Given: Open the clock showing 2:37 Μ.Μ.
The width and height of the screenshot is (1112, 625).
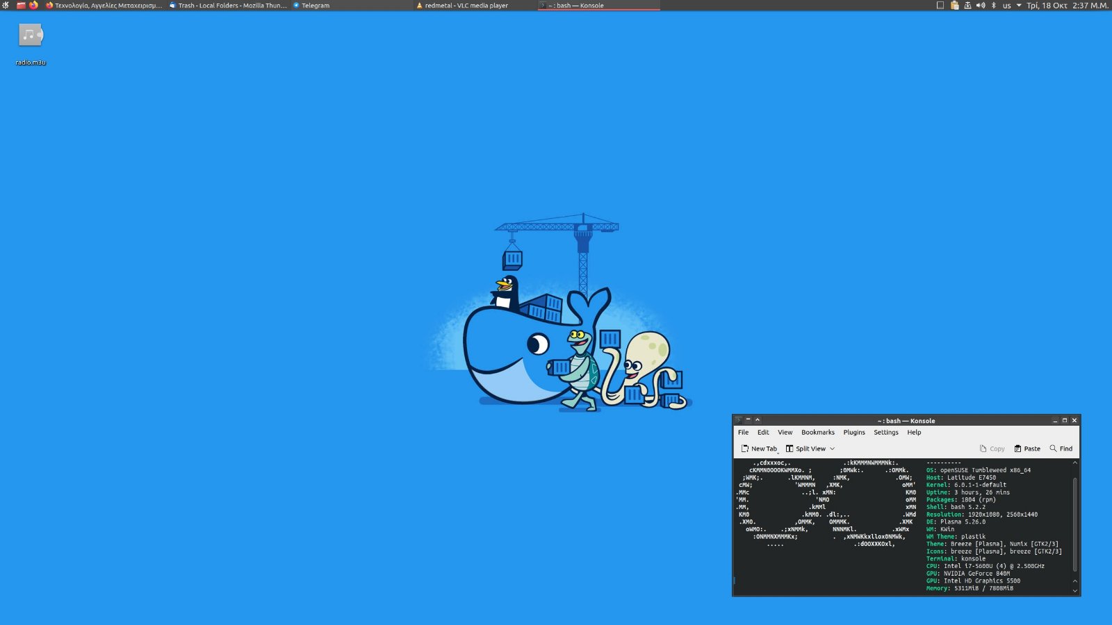Looking at the screenshot, I should click(1068, 5).
